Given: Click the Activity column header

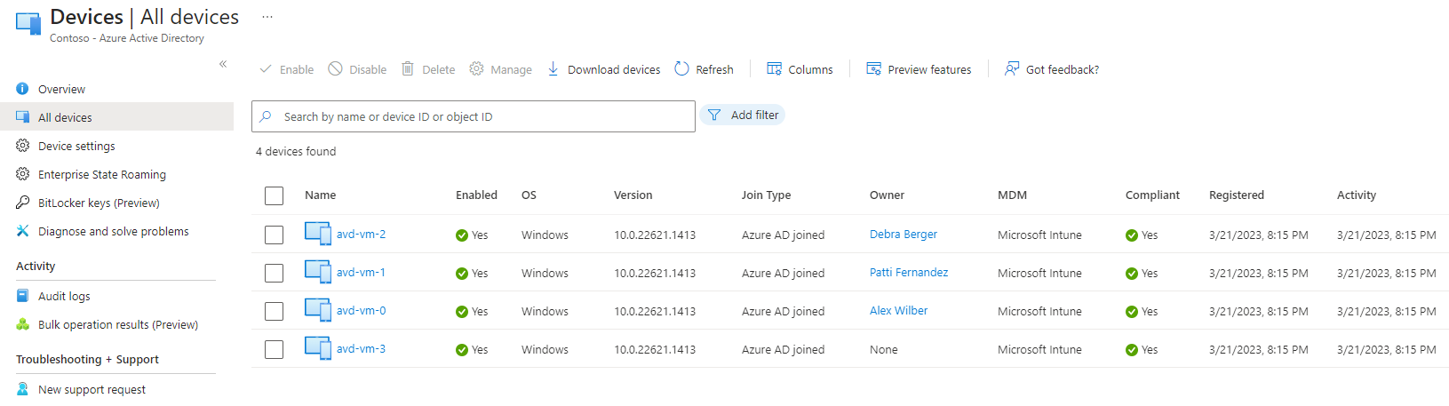Looking at the screenshot, I should coord(1356,195).
